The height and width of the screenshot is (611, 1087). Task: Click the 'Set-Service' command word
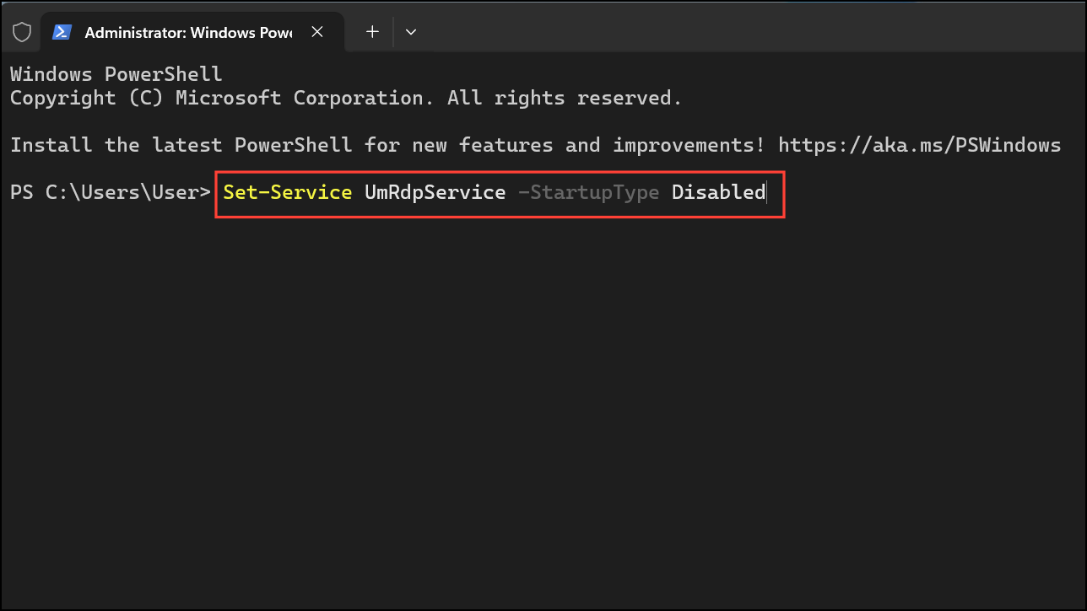pos(288,192)
